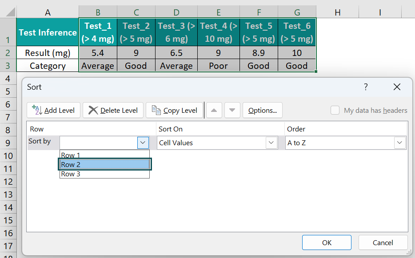The image size is (415, 258).
Task: Open the Sort On Cell Values dropdown
Action: coord(271,143)
